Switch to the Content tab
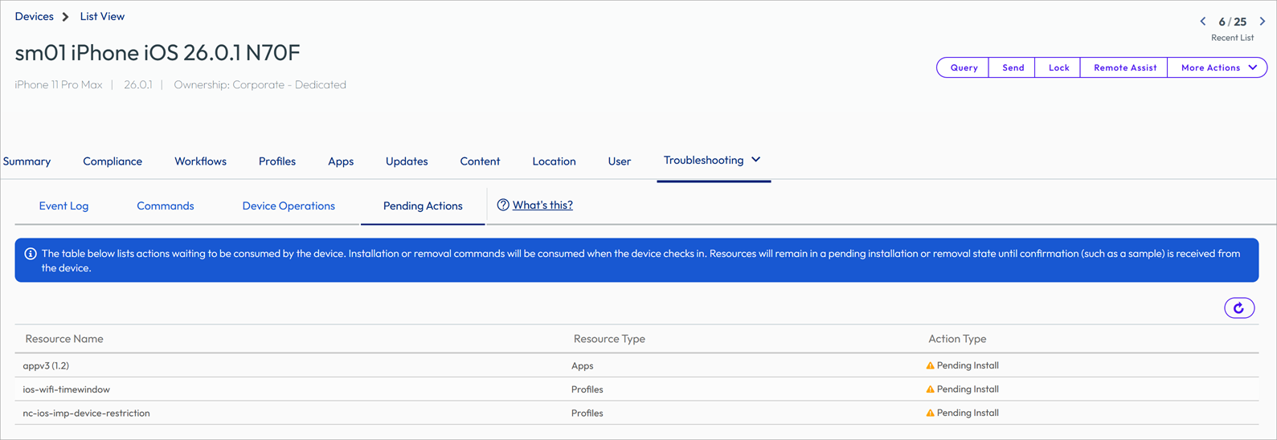This screenshot has width=1277, height=440. 480,161
